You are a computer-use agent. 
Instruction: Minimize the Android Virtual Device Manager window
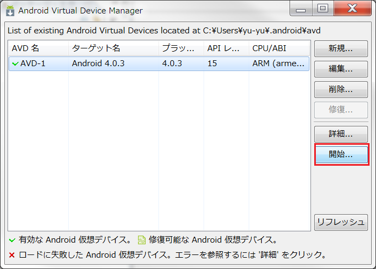[x=301, y=9]
